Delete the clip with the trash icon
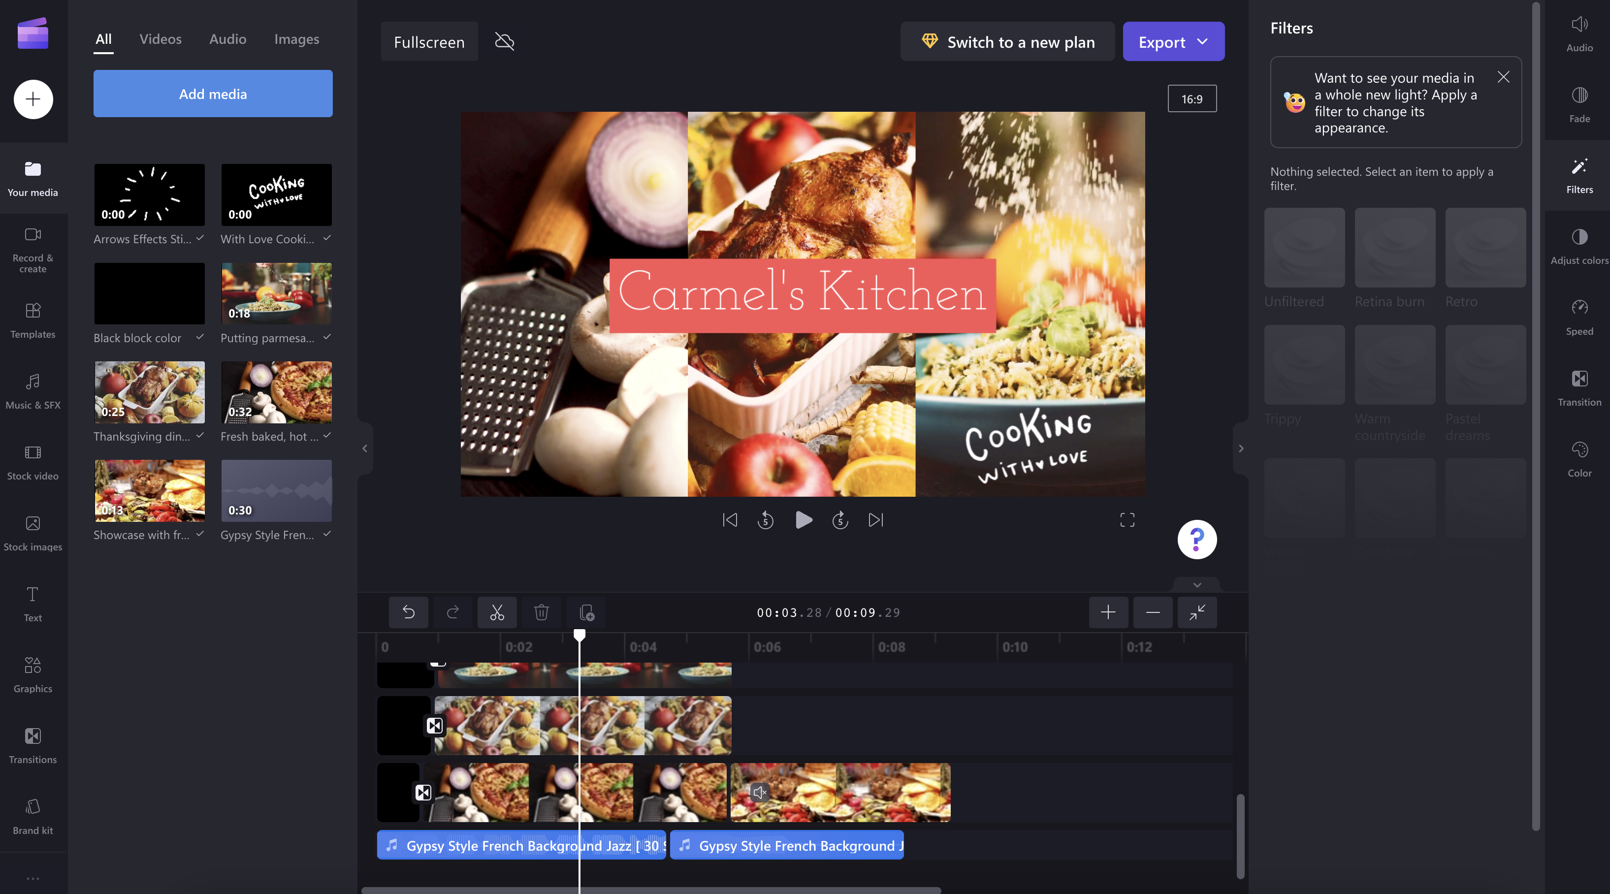Viewport: 1610px width, 894px height. coord(541,612)
